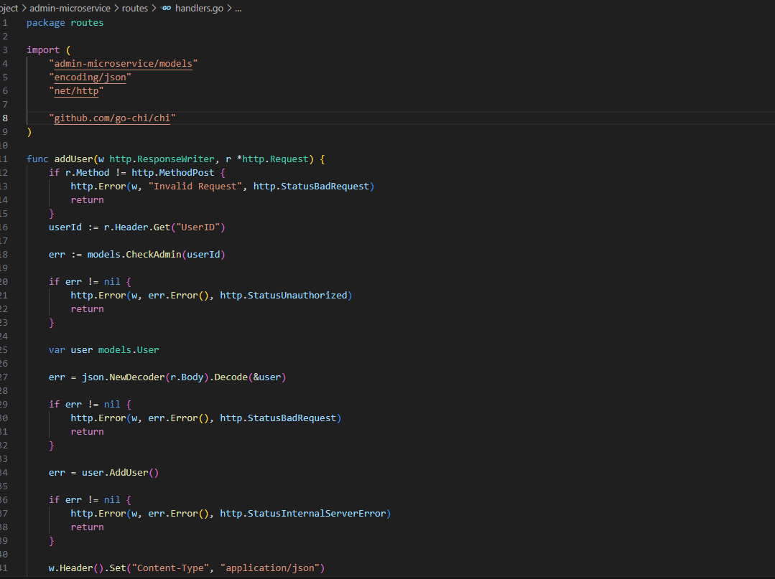Click http.MethodPost in the if condition

173,173
